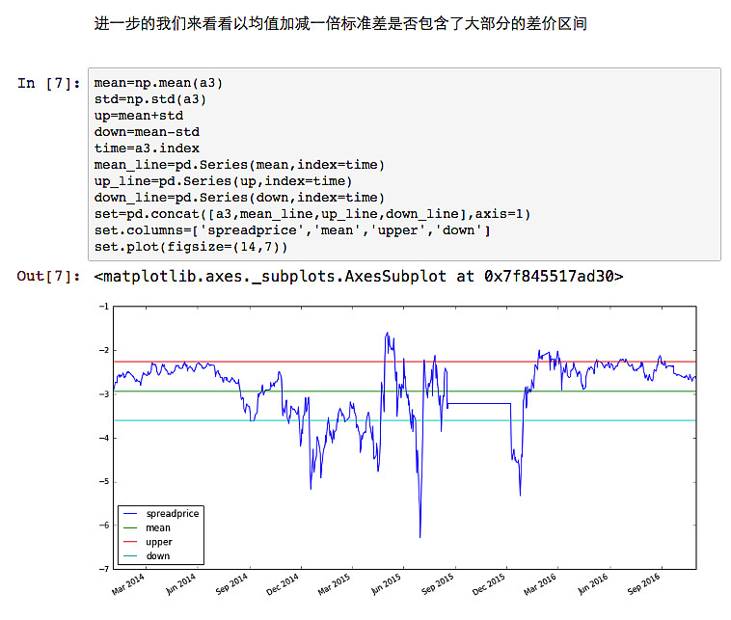Click the Chinese markdown description text

[340, 23]
